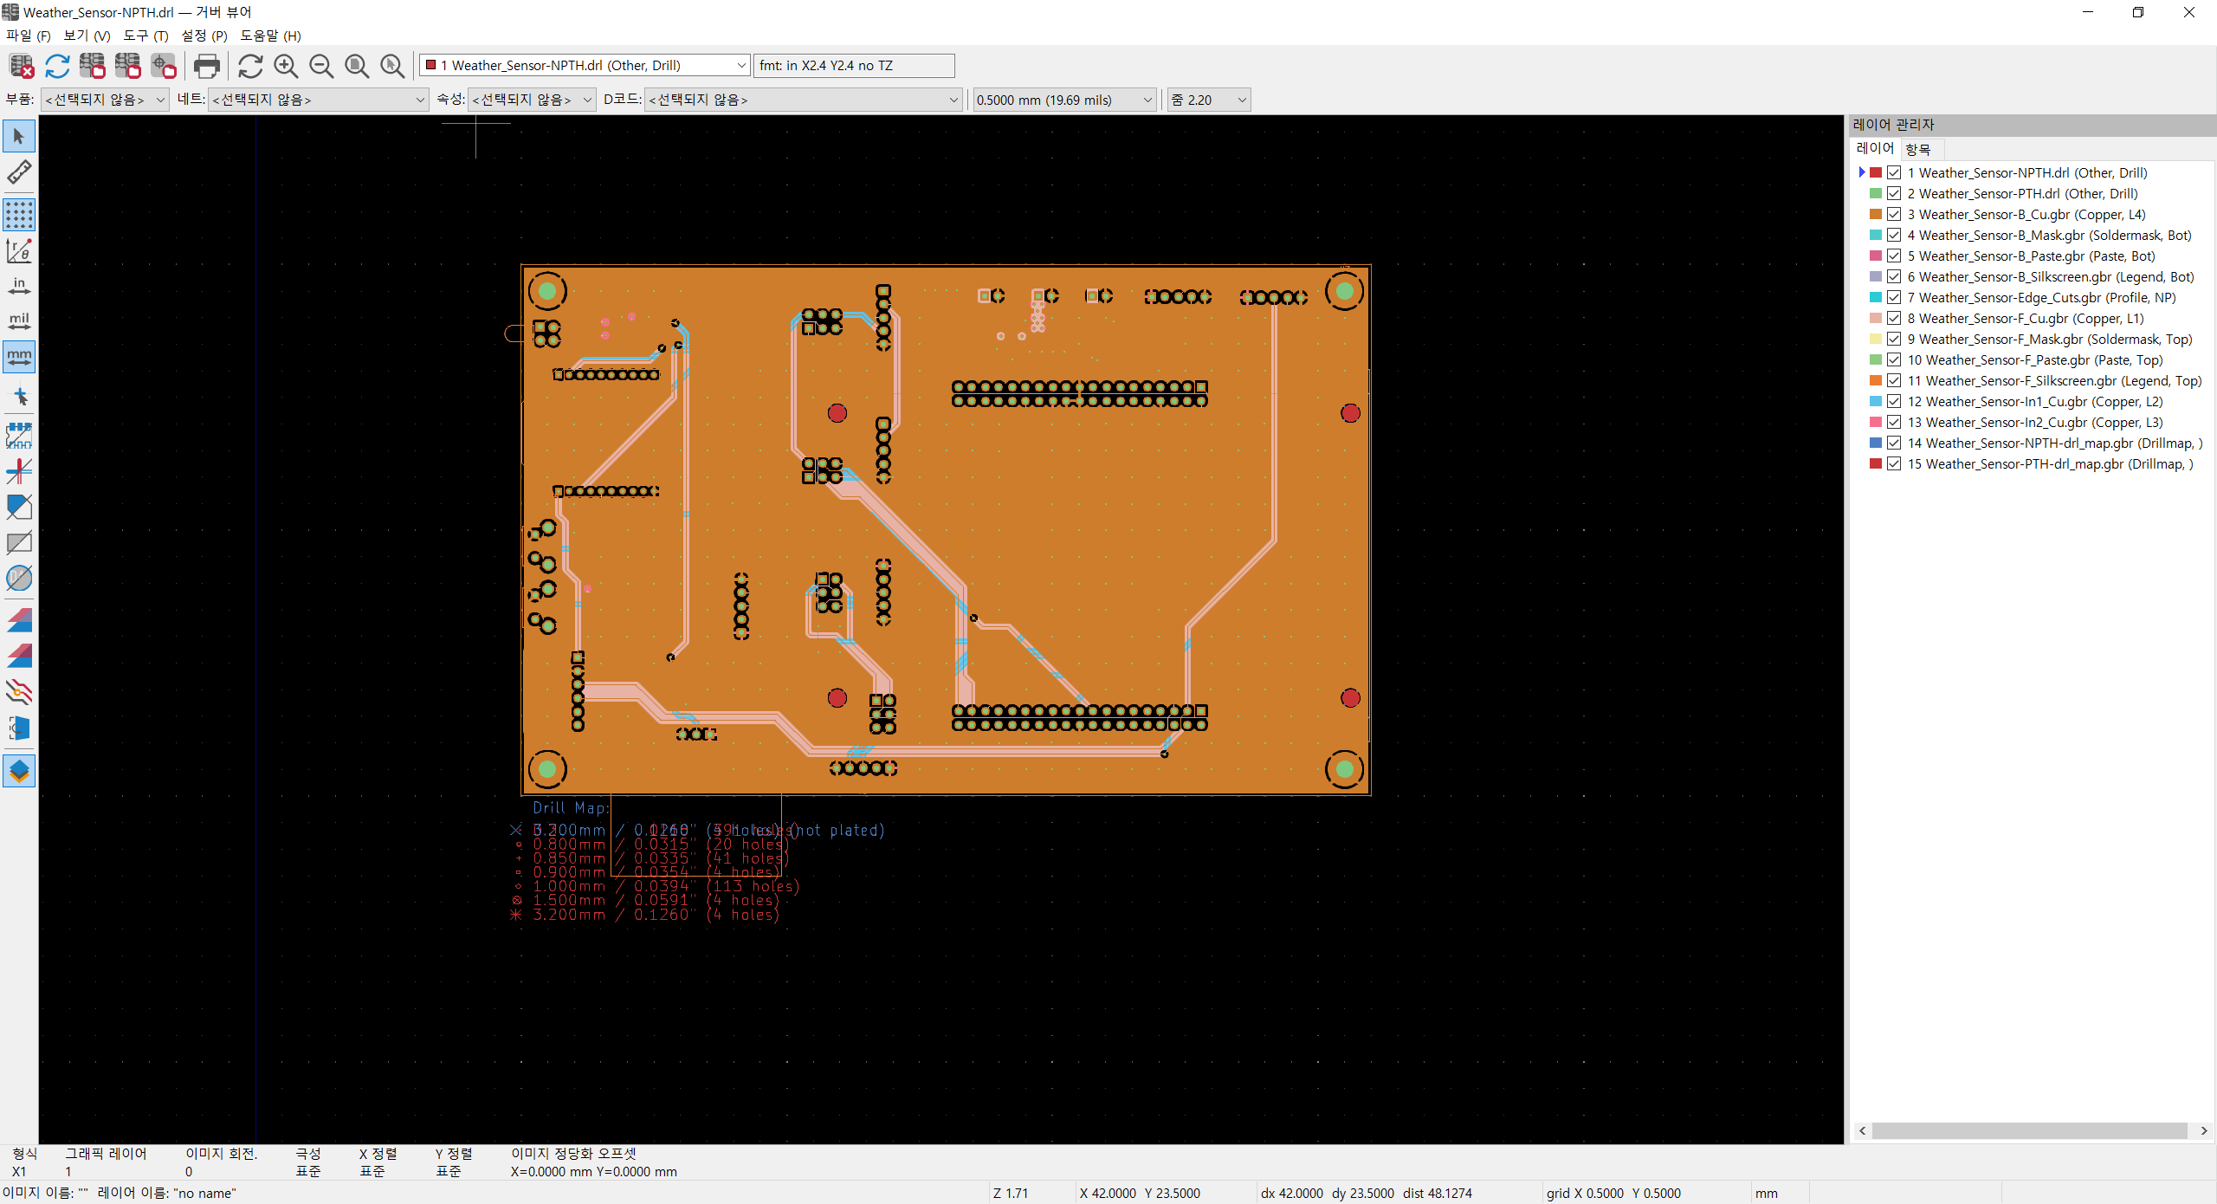Viewport: 2217px width, 1204px height.
Task: Click the layer list horizontal scrollbar
Action: [2029, 1130]
